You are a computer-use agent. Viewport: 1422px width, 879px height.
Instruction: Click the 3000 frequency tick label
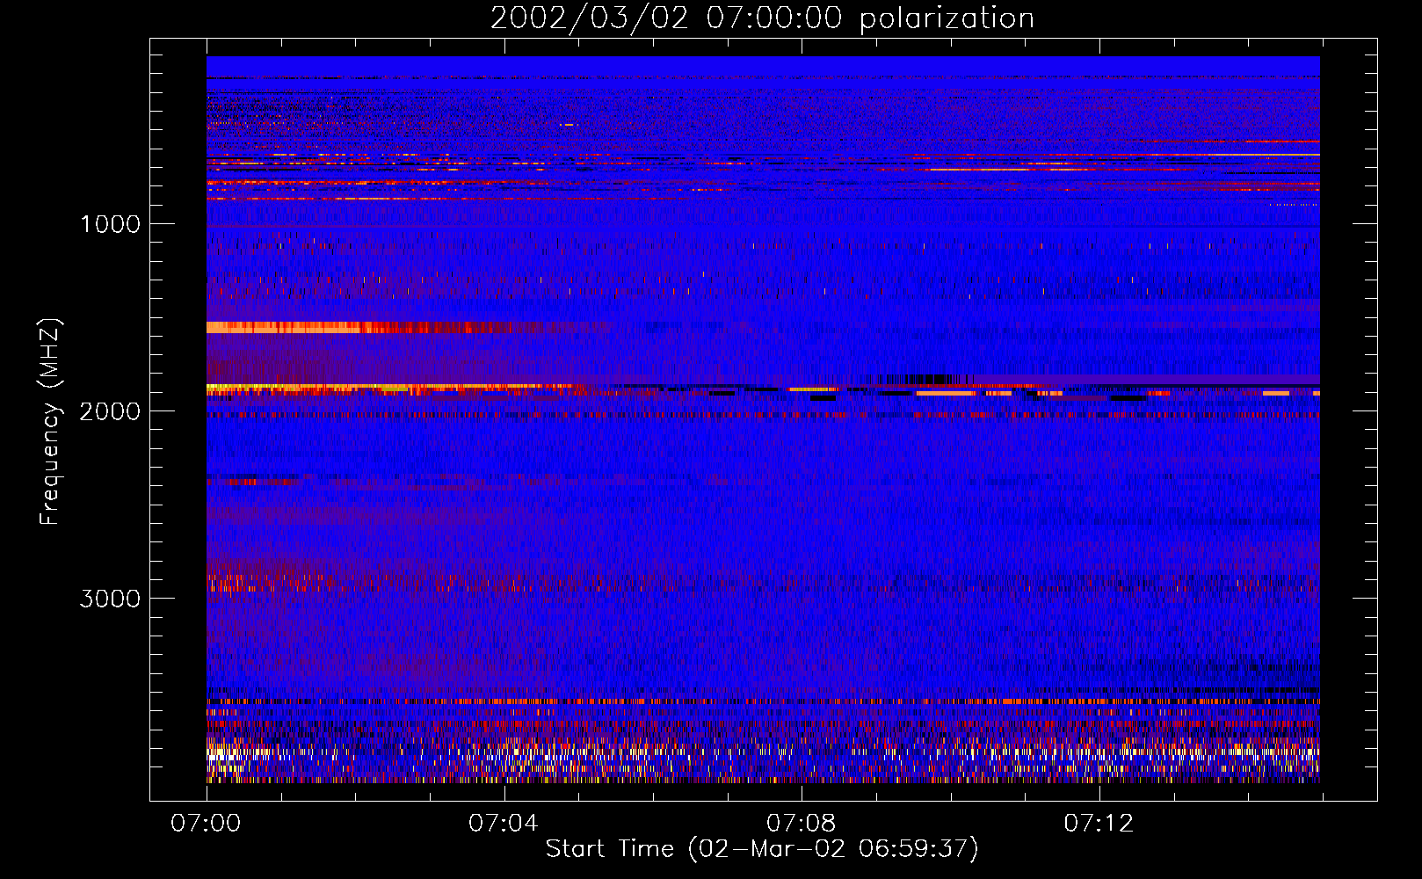pyautogui.click(x=111, y=599)
